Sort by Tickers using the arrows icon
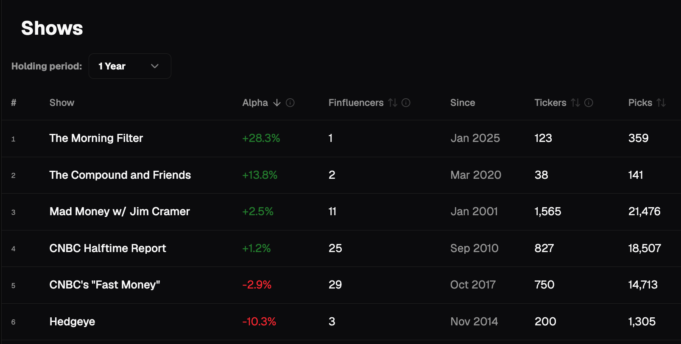Viewport: 681px width, 344px height. 575,103
